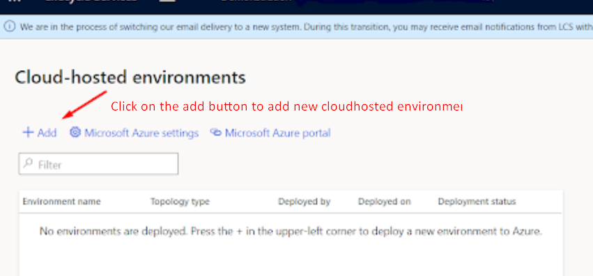Open Microsoft Azure portal link
Screen dimensions: 593x276
tap(278, 133)
